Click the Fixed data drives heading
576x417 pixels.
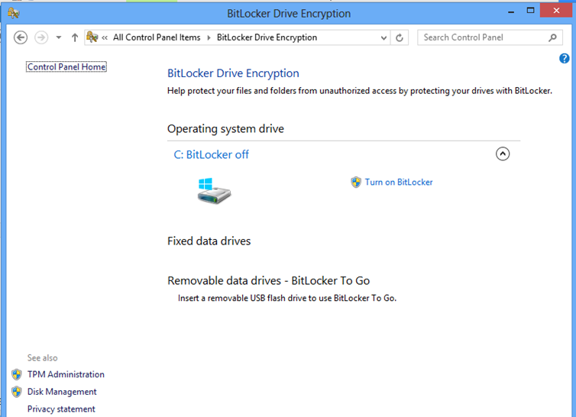(x=209, y=241)
